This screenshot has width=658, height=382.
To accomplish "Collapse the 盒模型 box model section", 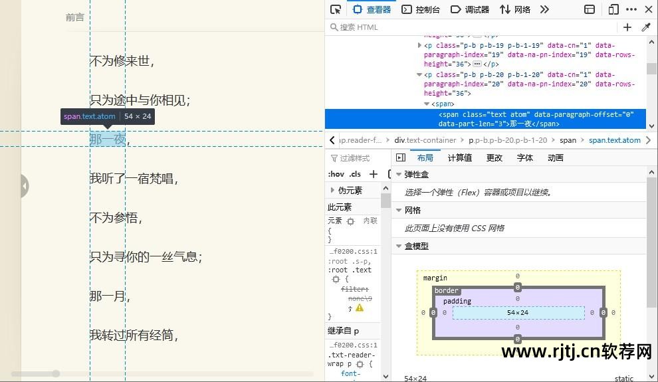I will (399, 246).
